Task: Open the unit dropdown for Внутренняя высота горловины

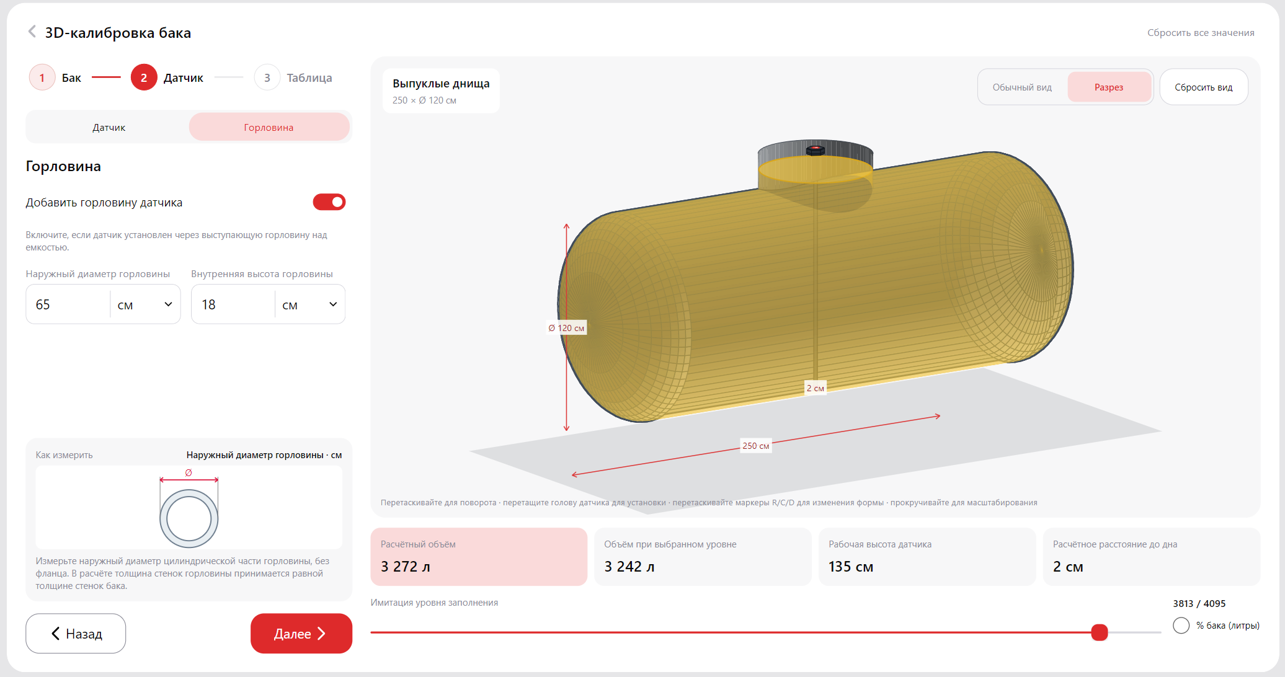Action: pos(310,304)
